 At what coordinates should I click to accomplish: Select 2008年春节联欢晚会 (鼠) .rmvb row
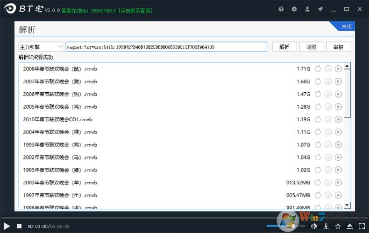click(x=181, y=69)
